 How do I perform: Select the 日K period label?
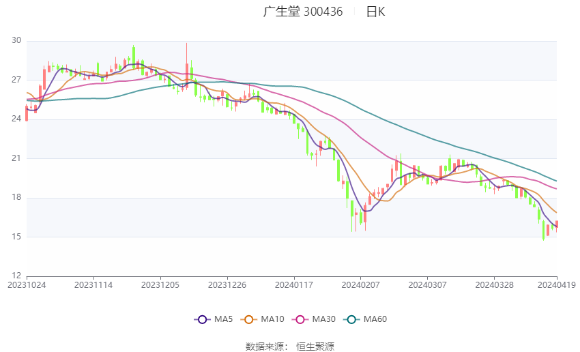(x=375, y=12)
